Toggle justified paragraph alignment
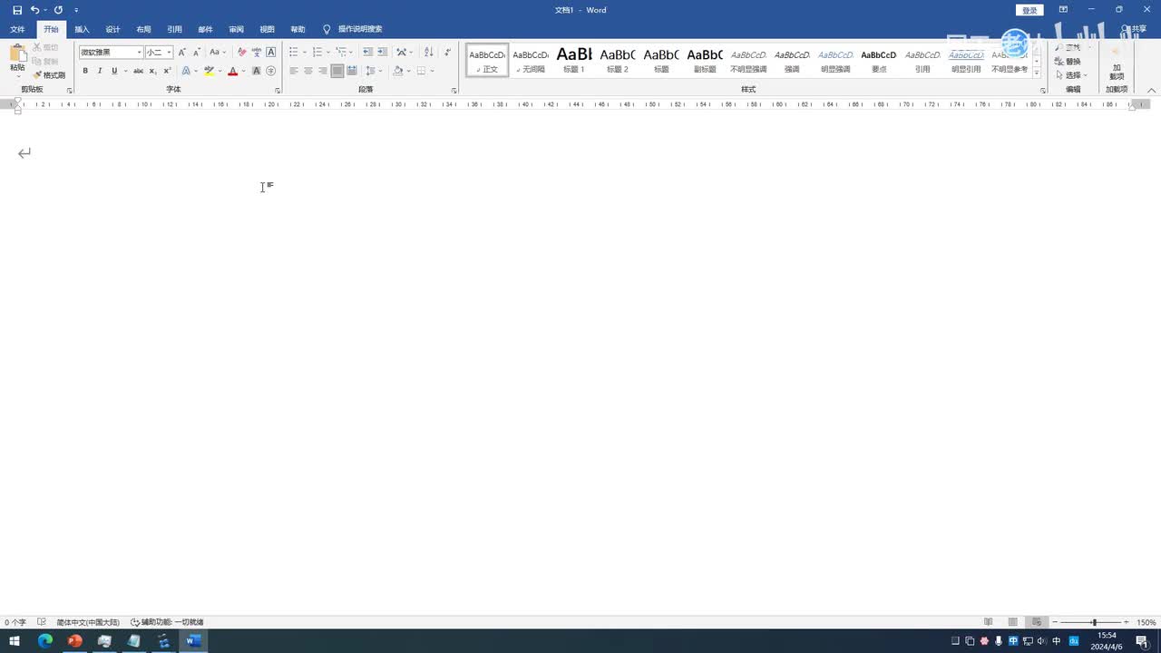This screenshot has height=653, width=1161. [x=337, y=71]
